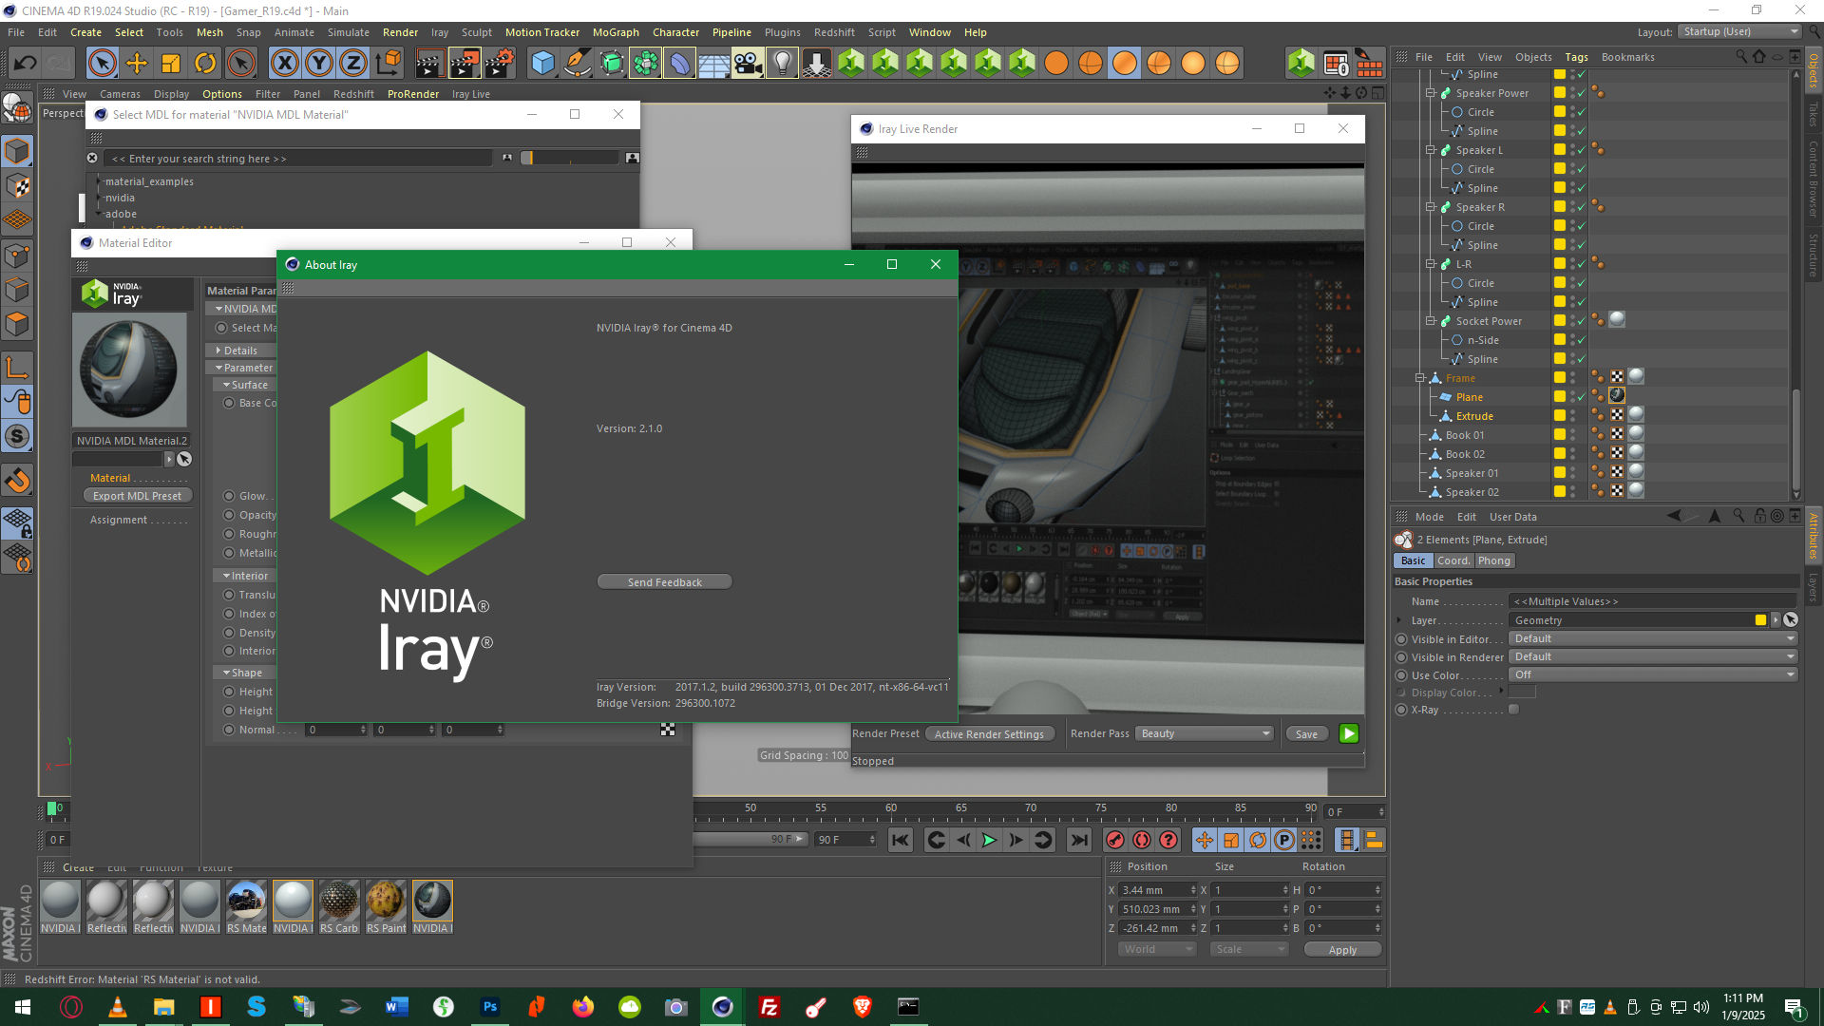Image resolution: width=1824 pixels, height=1026 pixels.
Task: Start Iray Live render with green play button
Action: pyautogui.click(x=1348, y=733)
